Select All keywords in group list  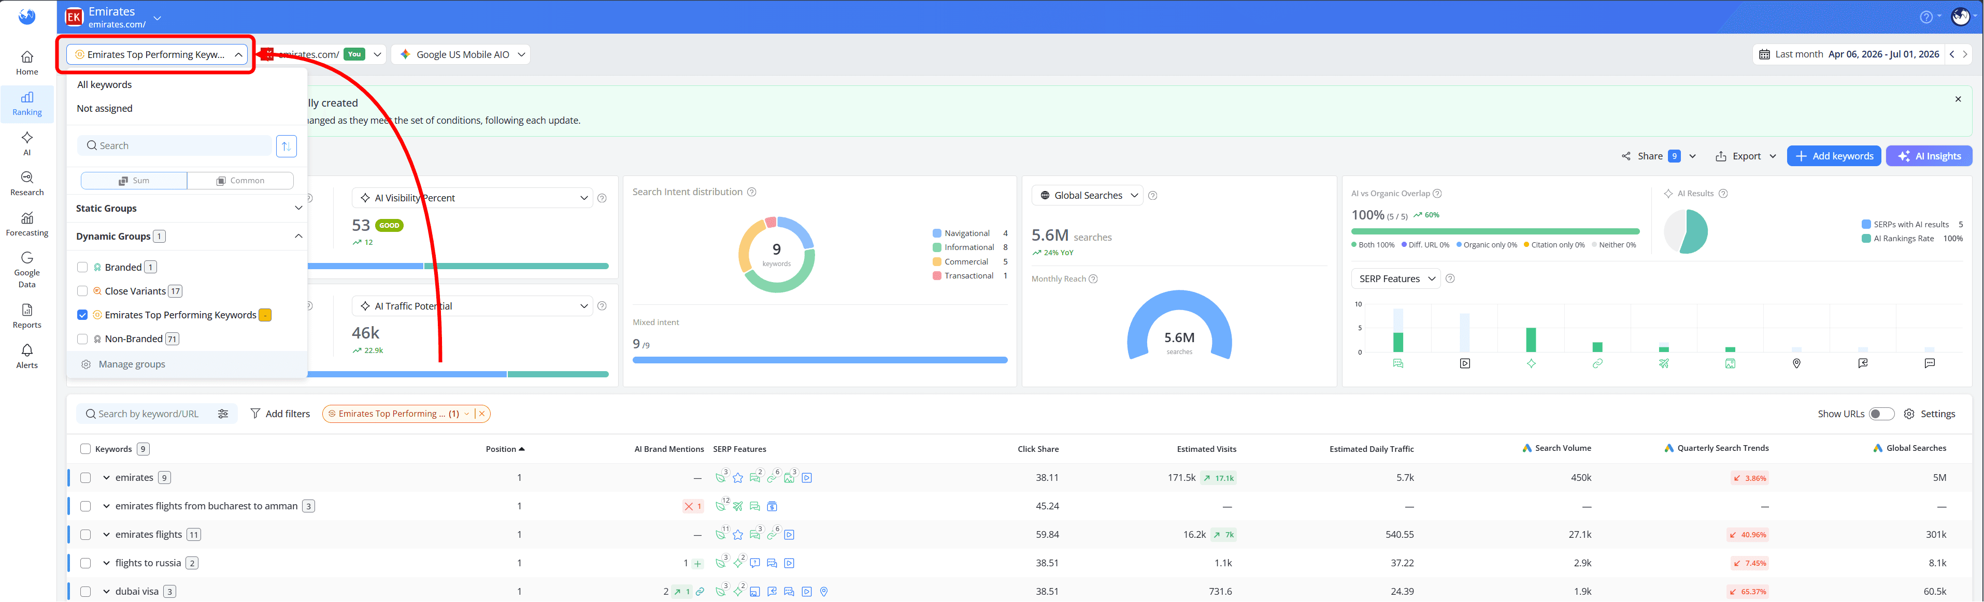pyautogui.click(x=104, y=85)
